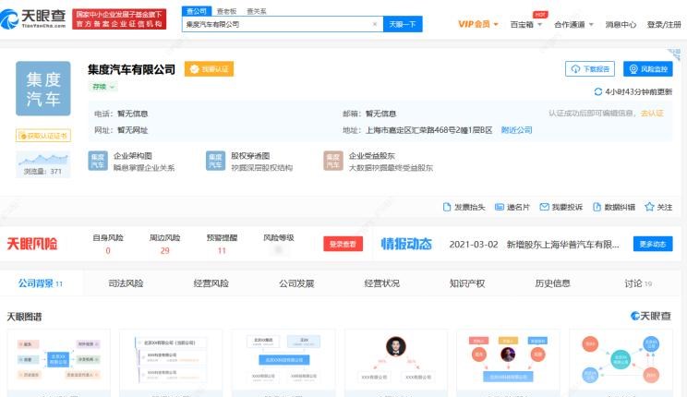Viewport: 687px width, 397px height.
Task: Click the 周边风险 count 29
Action: [x=164, y=250]
